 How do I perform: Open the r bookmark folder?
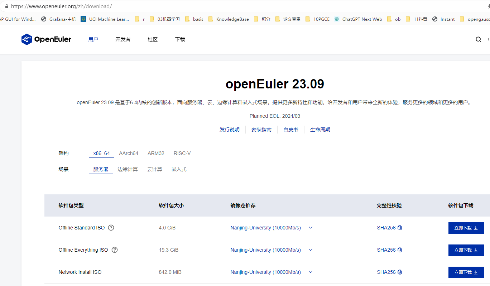click(140, 19)
